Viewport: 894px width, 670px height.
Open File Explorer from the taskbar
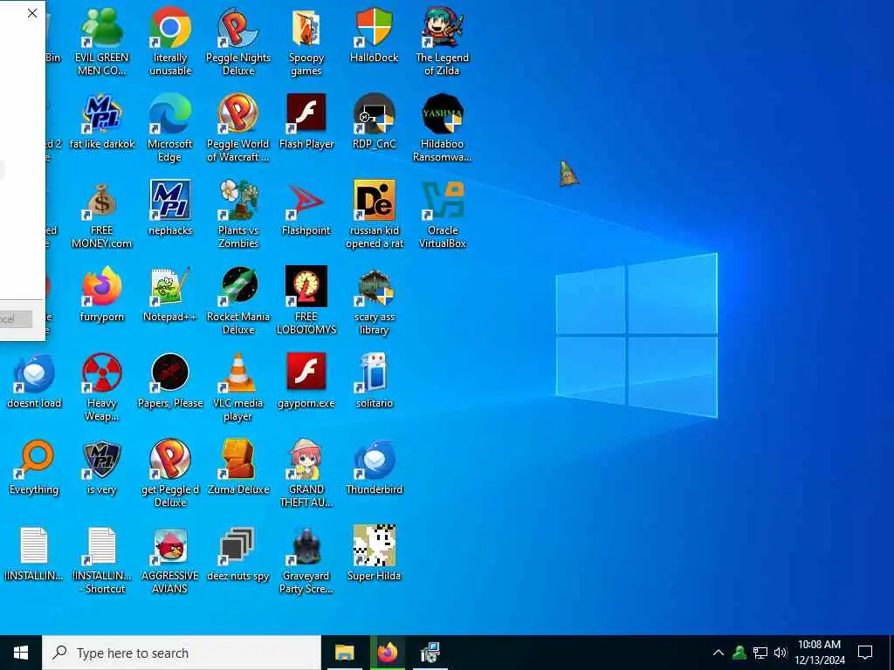pyautogui.click(x=344, y=653)
